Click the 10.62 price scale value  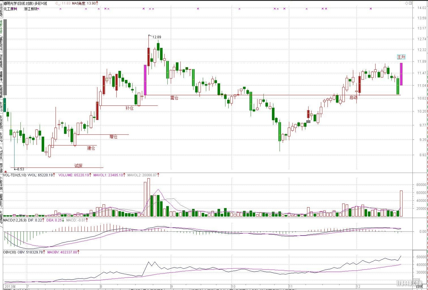tap(421, 98)
